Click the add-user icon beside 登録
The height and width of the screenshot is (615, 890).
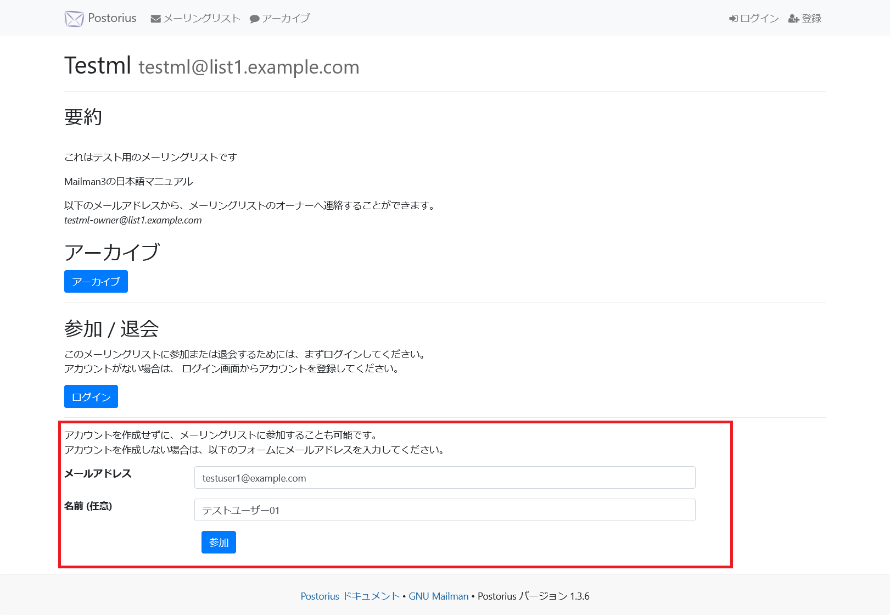point(793,19)
